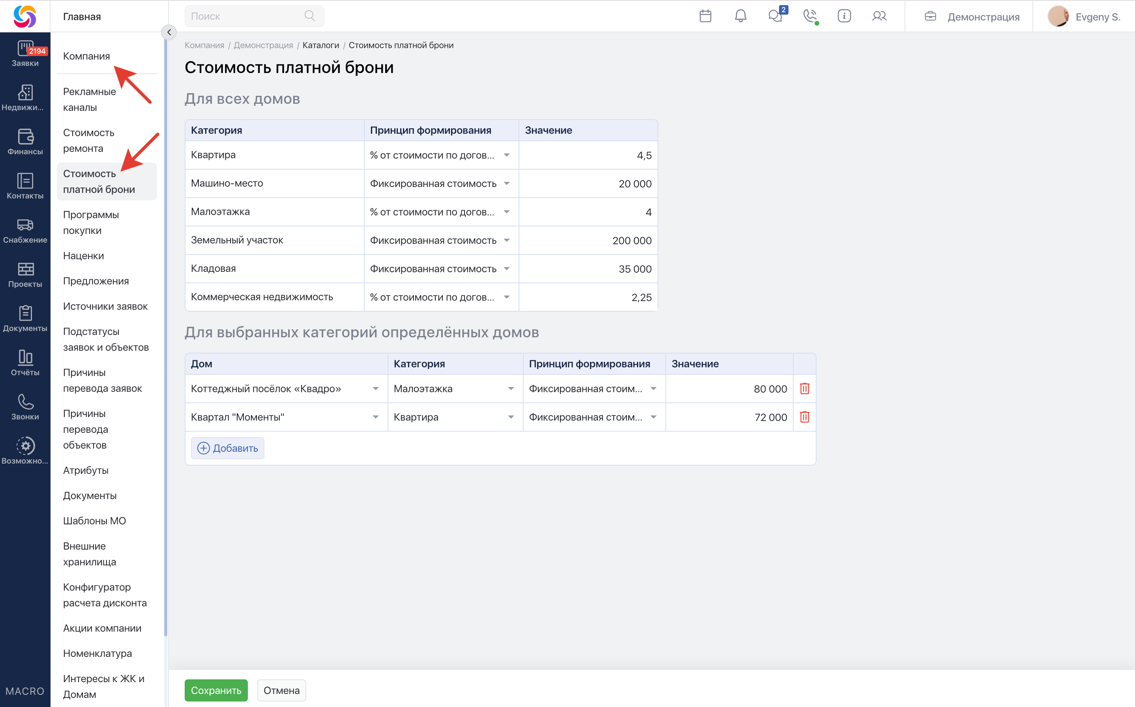Screen dimensions: 1135x707
Task: Open the calendar icon in top bar
Action: click(x=705, y=16)
